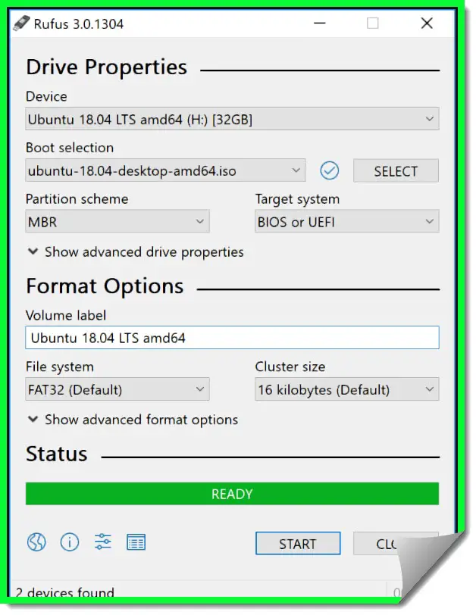Click the START button
The height and width of the screenshot is (615, 476).
pyautogui.click(x=298, y=544)
